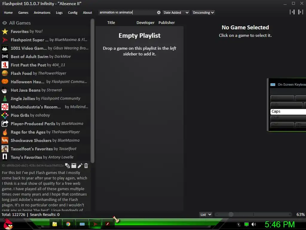The image size is (306, 230).
Task: Open File Explorer from the taskbar
Action: [x=55, y=224]
